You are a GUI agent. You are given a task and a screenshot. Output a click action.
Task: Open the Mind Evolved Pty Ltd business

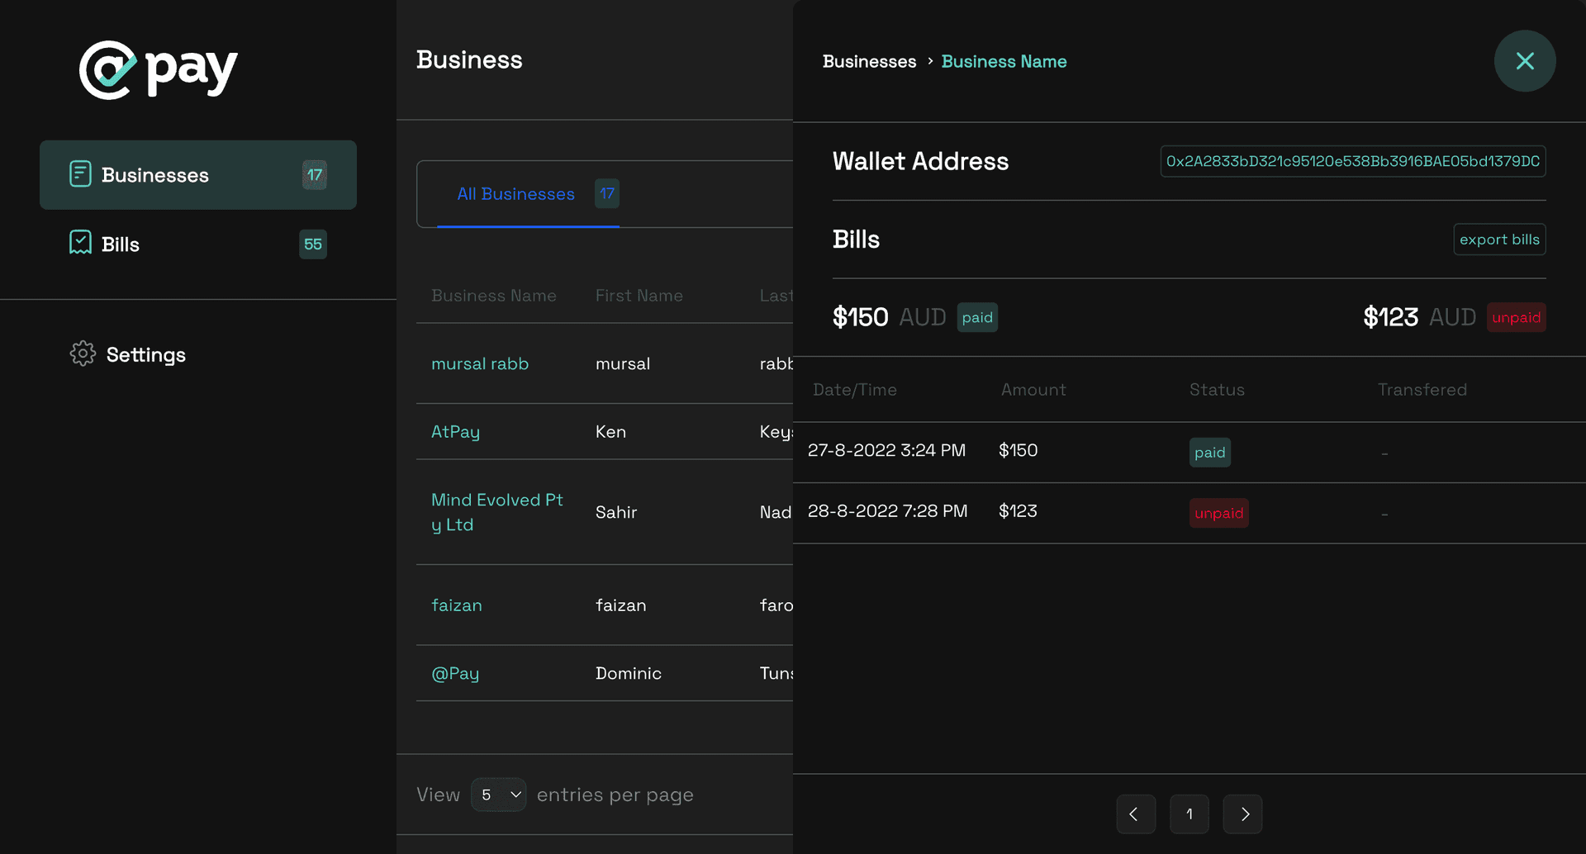coord(496,512)
